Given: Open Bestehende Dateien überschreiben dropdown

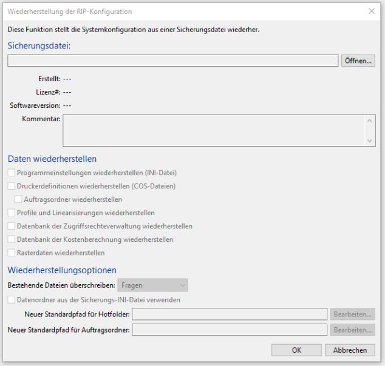Looking at the screenshot, I should [152, 285].
